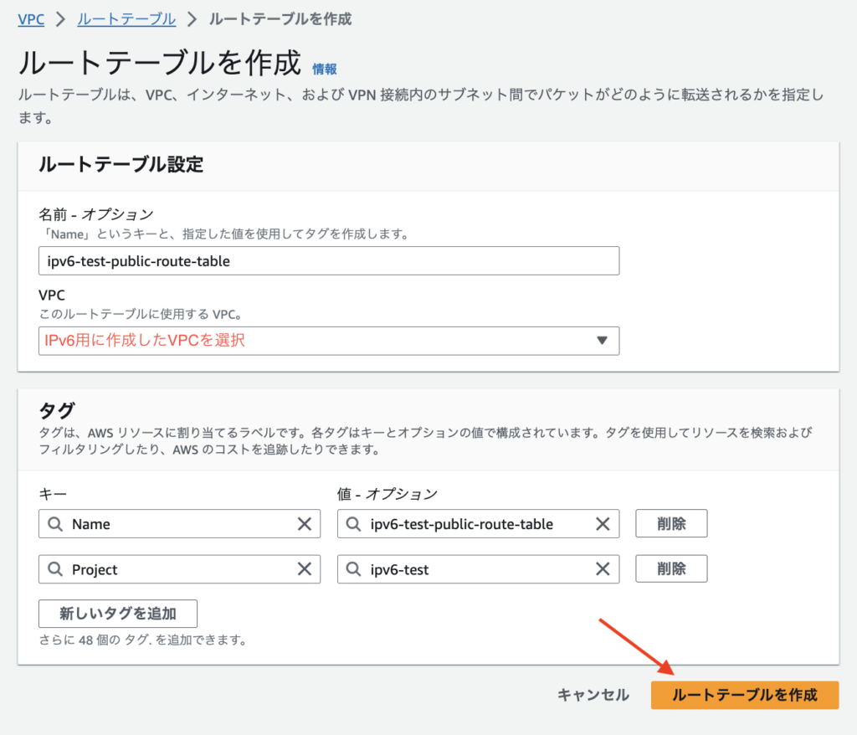The height and width of the screenshot is (735, 857).
Task: Select the 値 - オプション column label
Action: tap(387, 494)
